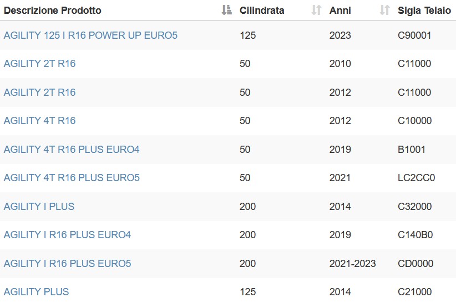Open AGILITY I R16 PLUS EURO5 link
The width and height of the screenshot is (456, 303).
67,263
